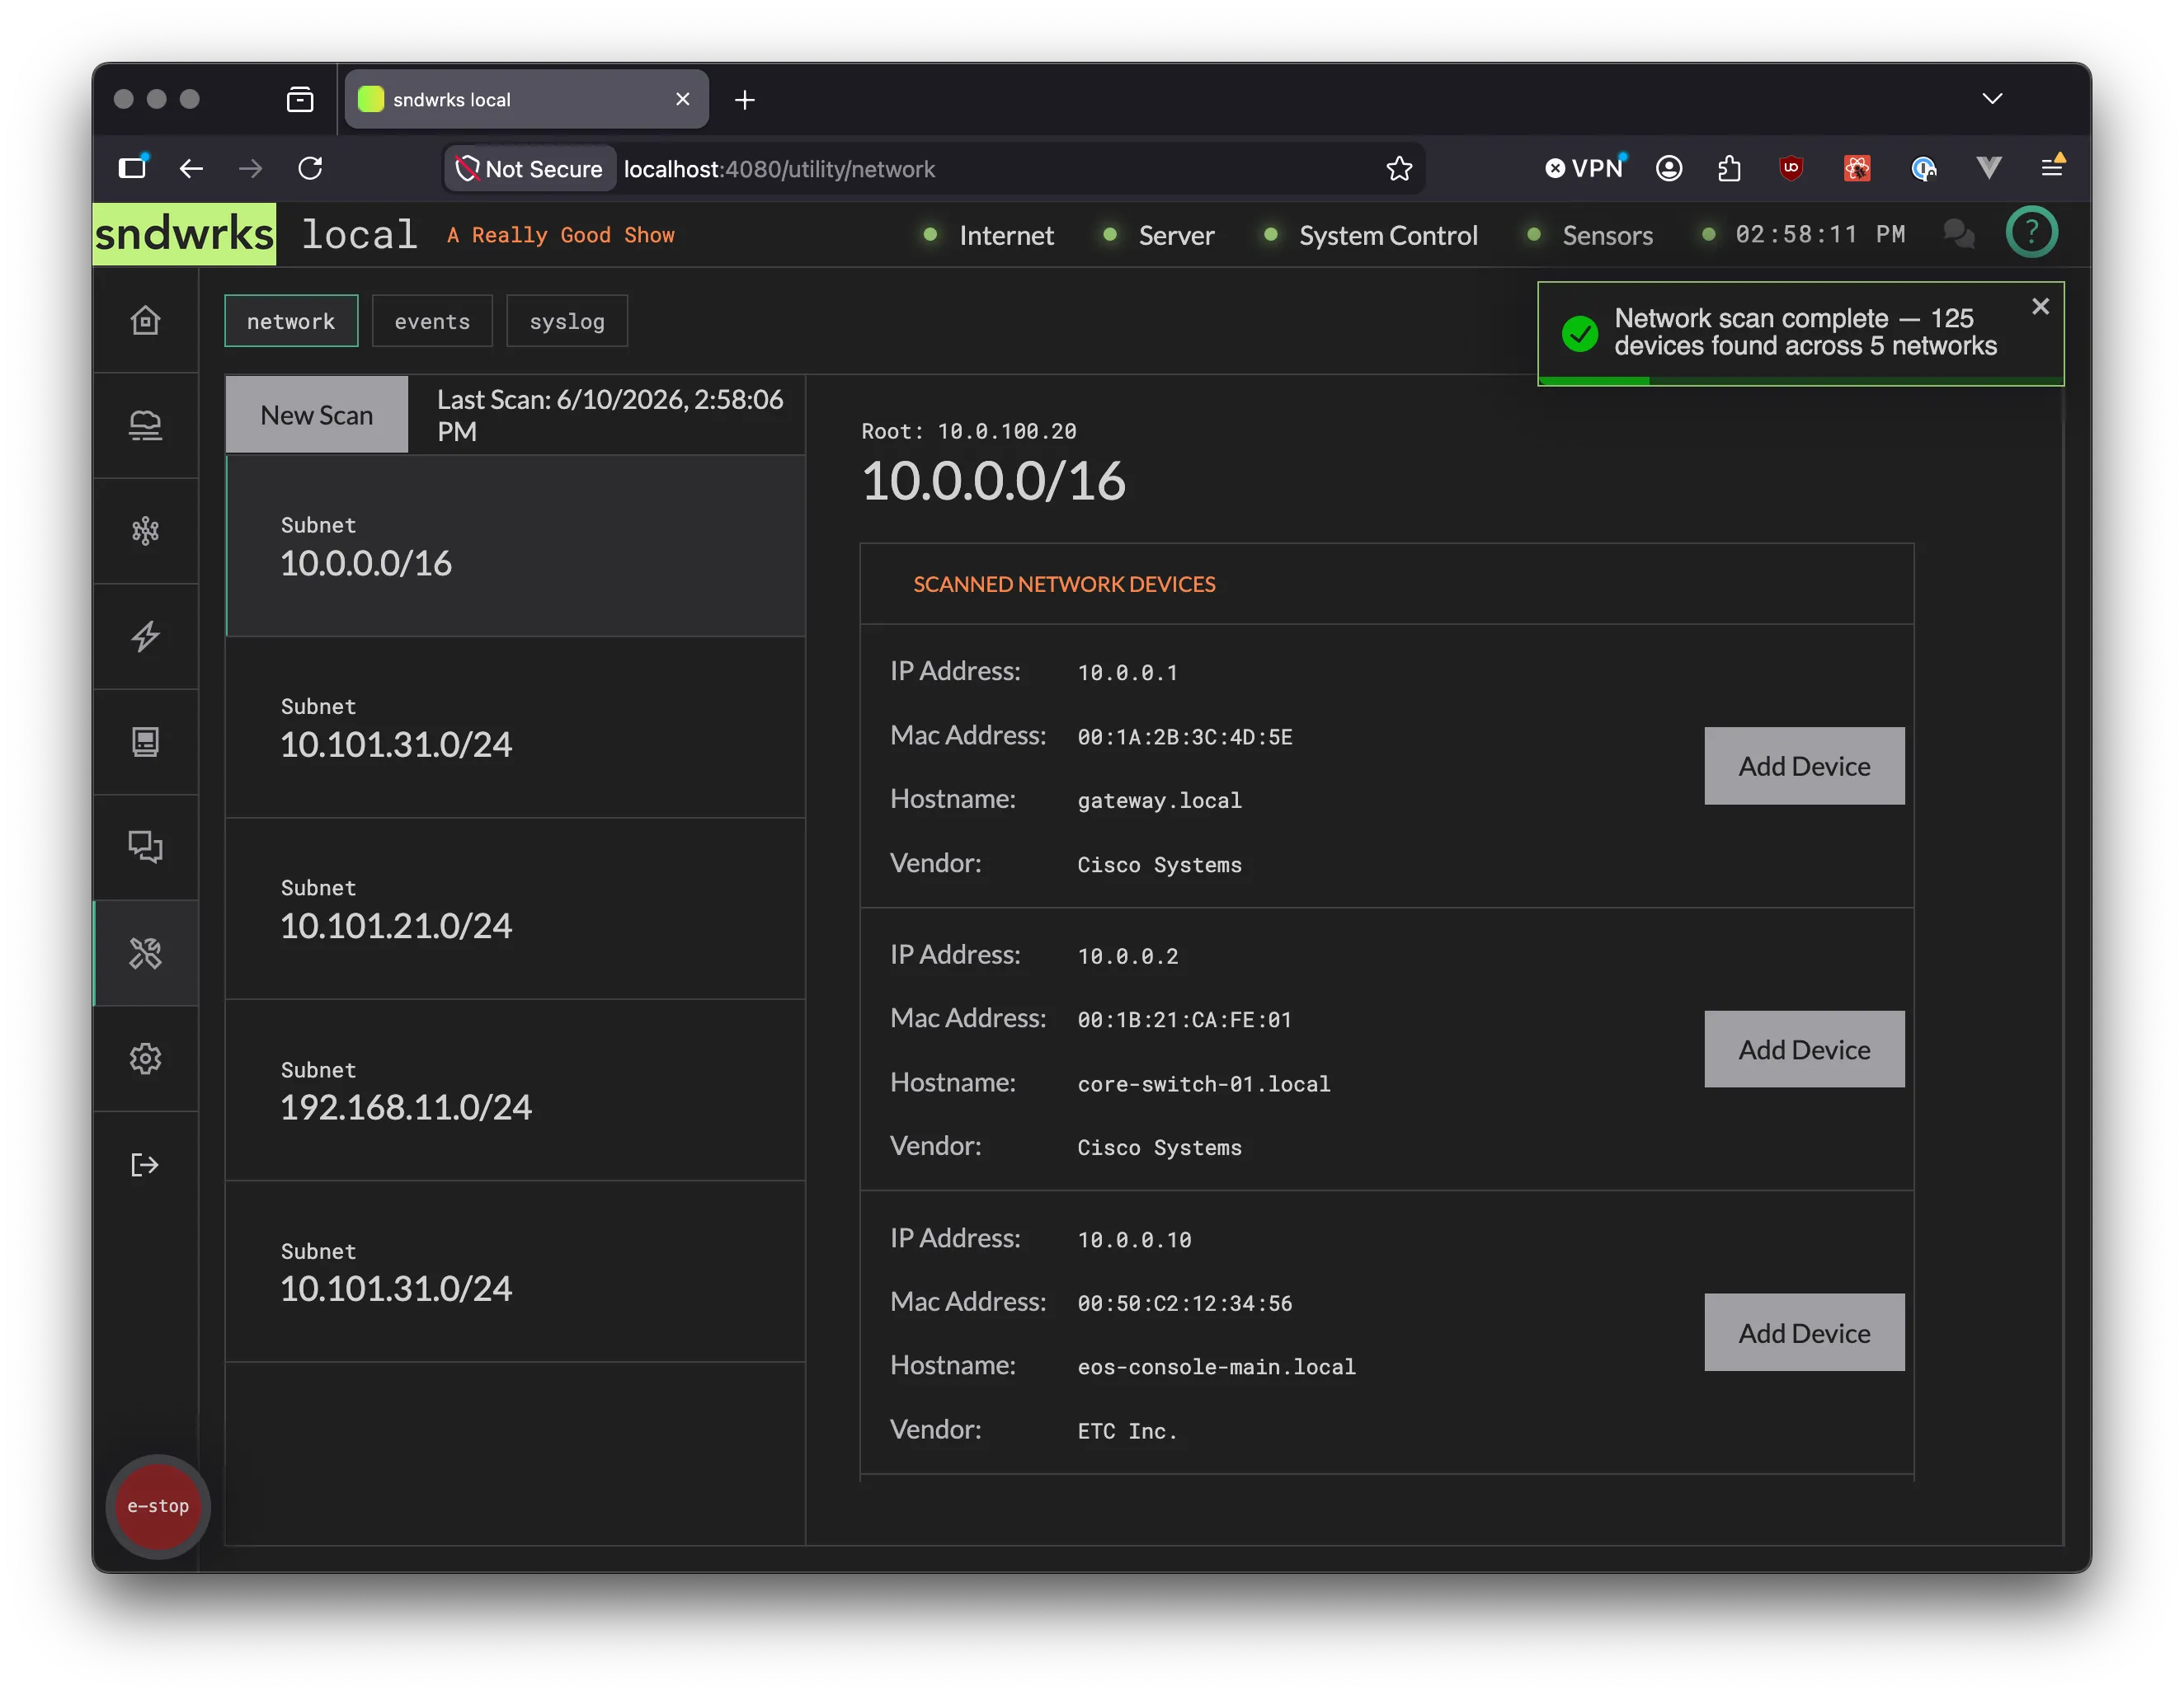This screenshot has height=1695, width=2184.
Task: Add Device for core-switch-01.local
Action: (1804, 1049)
